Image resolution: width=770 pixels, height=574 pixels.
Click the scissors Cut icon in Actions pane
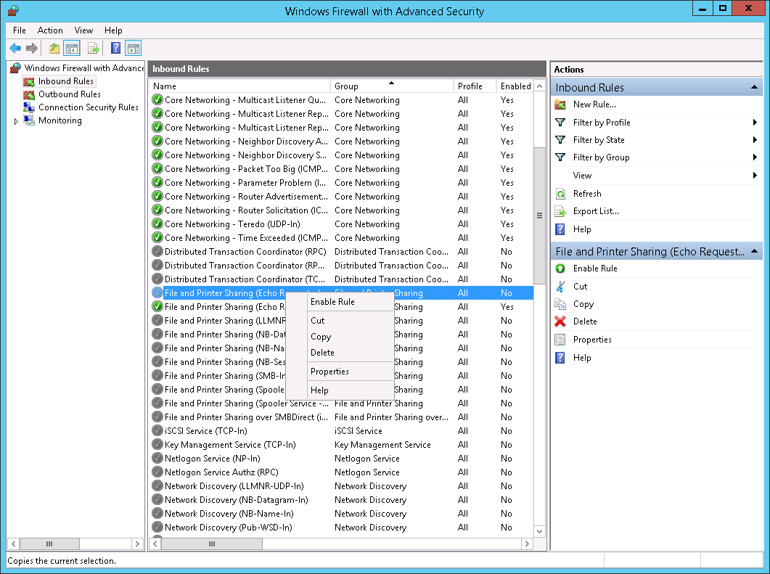560,287
